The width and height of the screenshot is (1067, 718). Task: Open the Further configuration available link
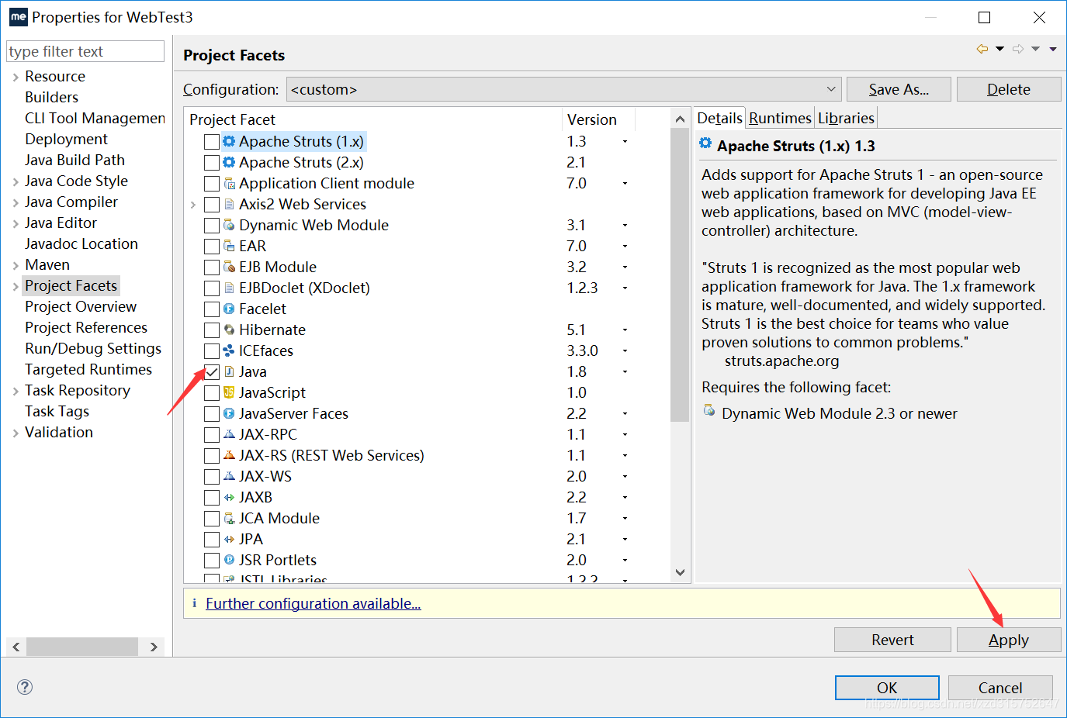pos(314,603)
